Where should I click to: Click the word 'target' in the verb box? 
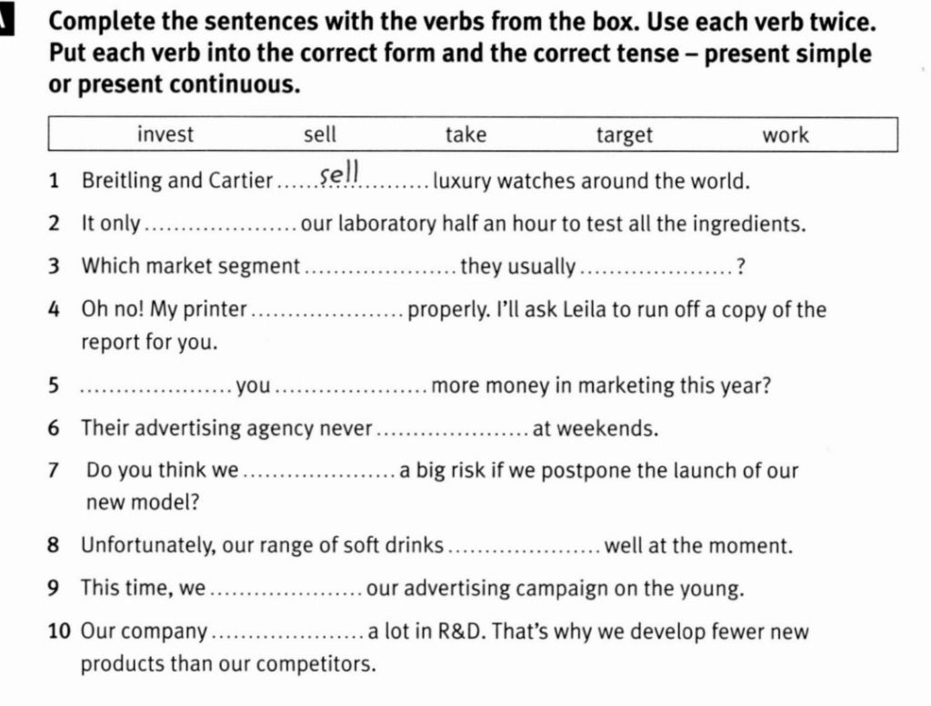(624, 135)
